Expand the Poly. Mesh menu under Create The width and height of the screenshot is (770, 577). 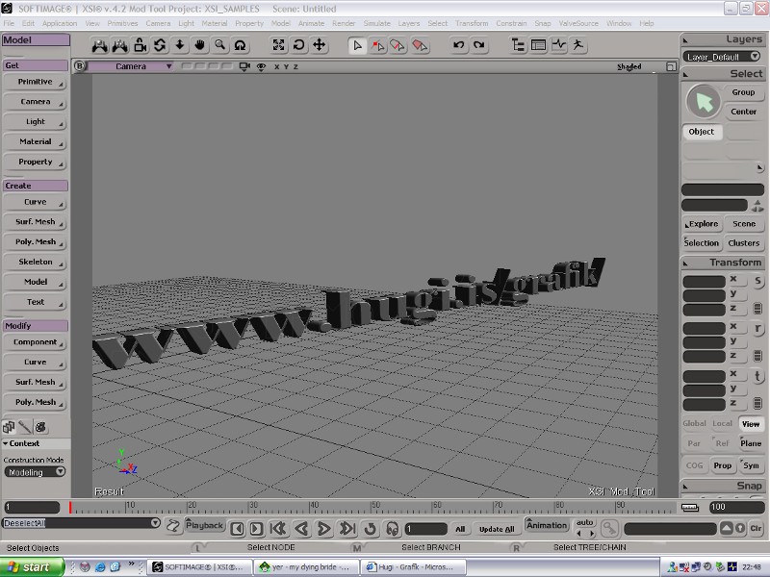pos(35,242)
